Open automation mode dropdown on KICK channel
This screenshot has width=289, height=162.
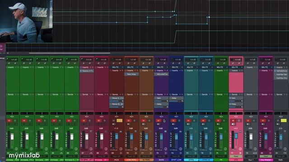coord(117,156)
